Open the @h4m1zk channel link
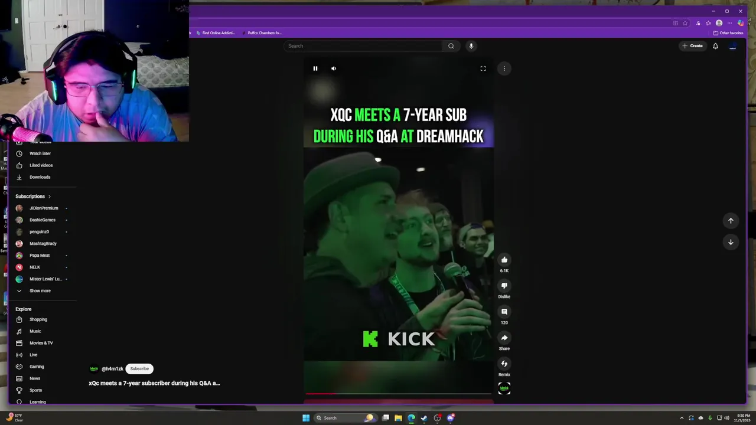 tap(112, 369)
